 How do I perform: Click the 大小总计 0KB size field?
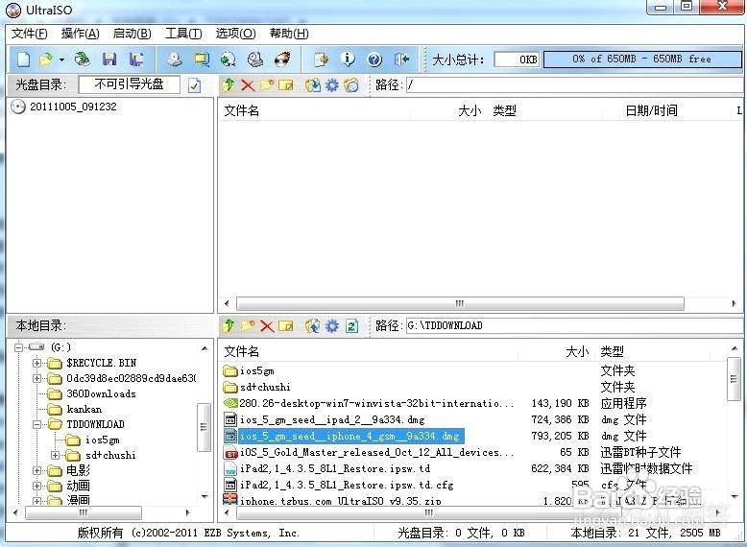click(517, 59)
